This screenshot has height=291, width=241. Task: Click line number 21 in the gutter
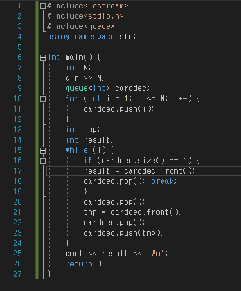[x=17, y=212]
